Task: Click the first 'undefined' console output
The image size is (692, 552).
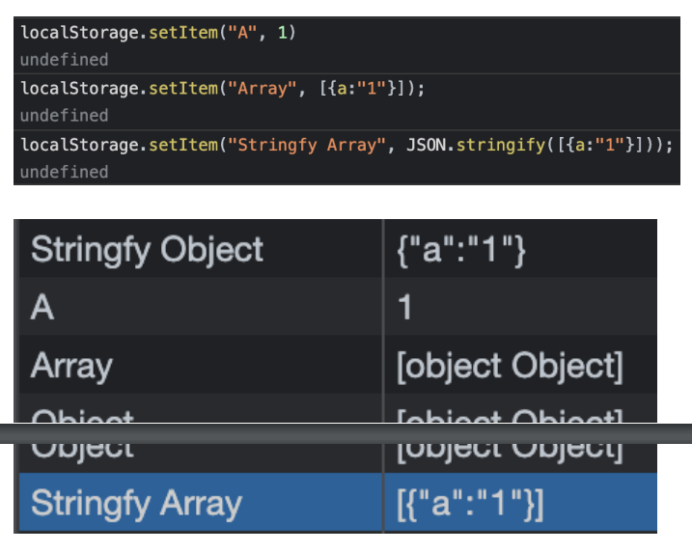Action: [64, 60]
